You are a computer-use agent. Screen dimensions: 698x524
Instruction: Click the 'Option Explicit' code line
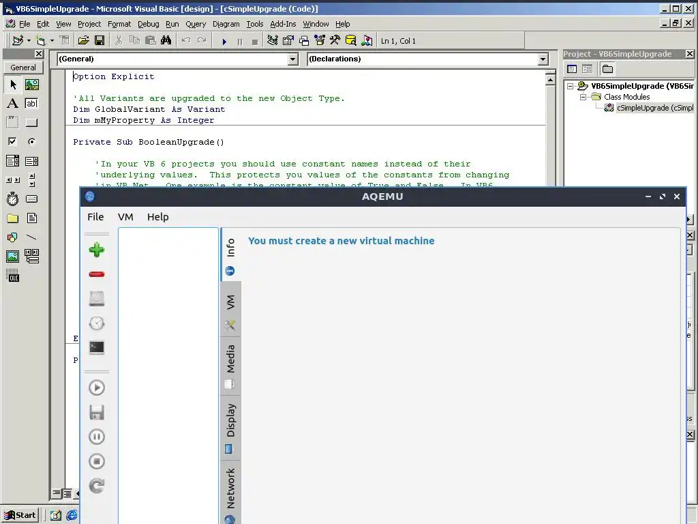tap(114, 76)
